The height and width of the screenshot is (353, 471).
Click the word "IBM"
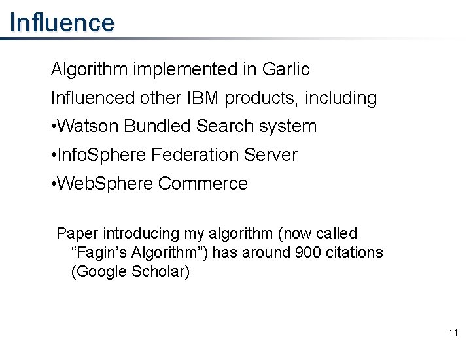point(200,98)
